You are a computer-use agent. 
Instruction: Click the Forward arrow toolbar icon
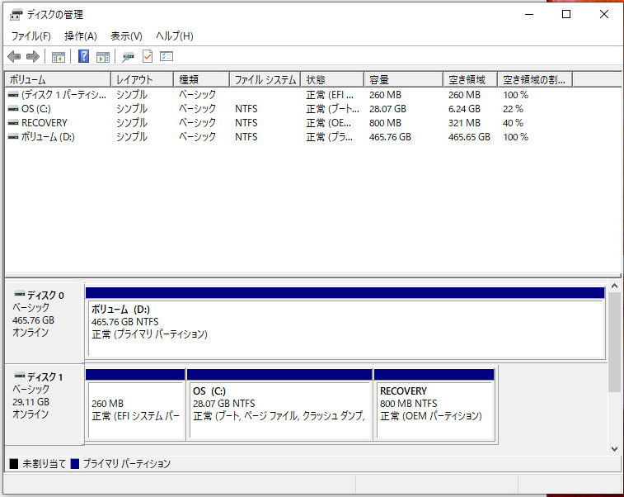(x=33, y=57)
